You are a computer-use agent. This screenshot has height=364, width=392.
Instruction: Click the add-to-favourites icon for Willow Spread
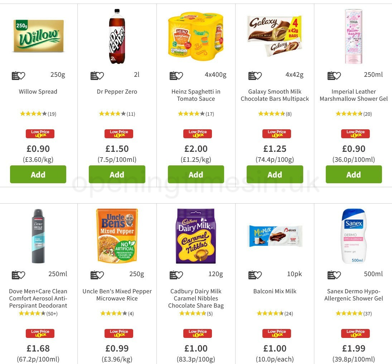(18, 75)
